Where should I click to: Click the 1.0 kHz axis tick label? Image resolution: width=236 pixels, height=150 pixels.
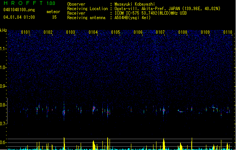pos(3,67)
